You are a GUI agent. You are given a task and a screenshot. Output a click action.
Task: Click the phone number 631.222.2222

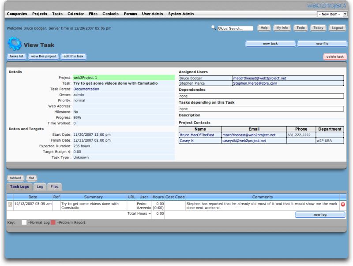299,135
